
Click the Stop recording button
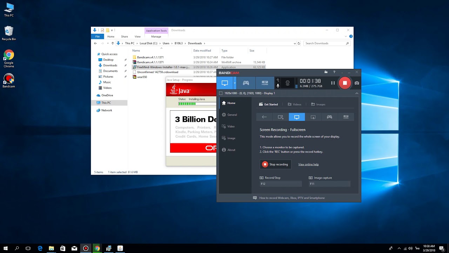275,164
